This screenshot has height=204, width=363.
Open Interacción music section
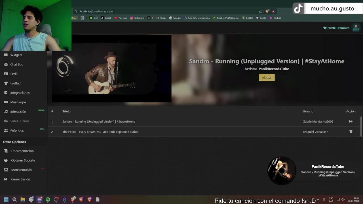coord(18,112)
